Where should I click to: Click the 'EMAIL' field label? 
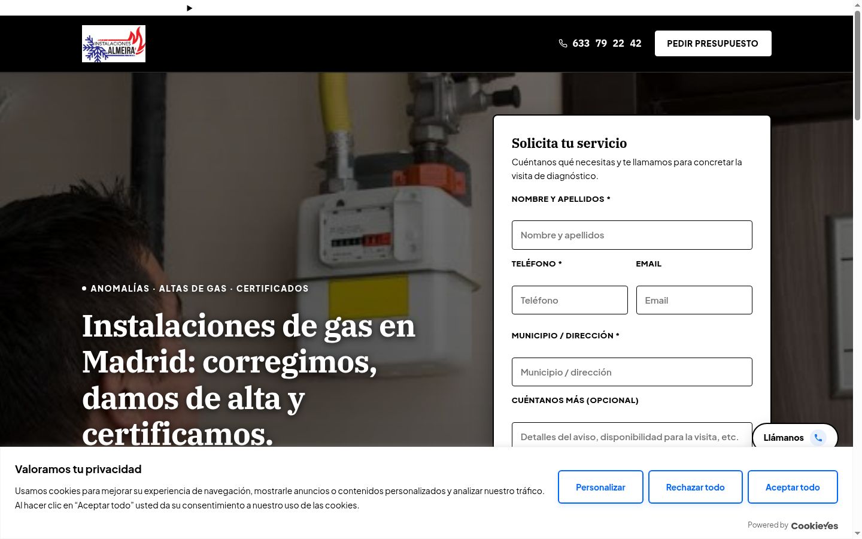coord(648,264)
